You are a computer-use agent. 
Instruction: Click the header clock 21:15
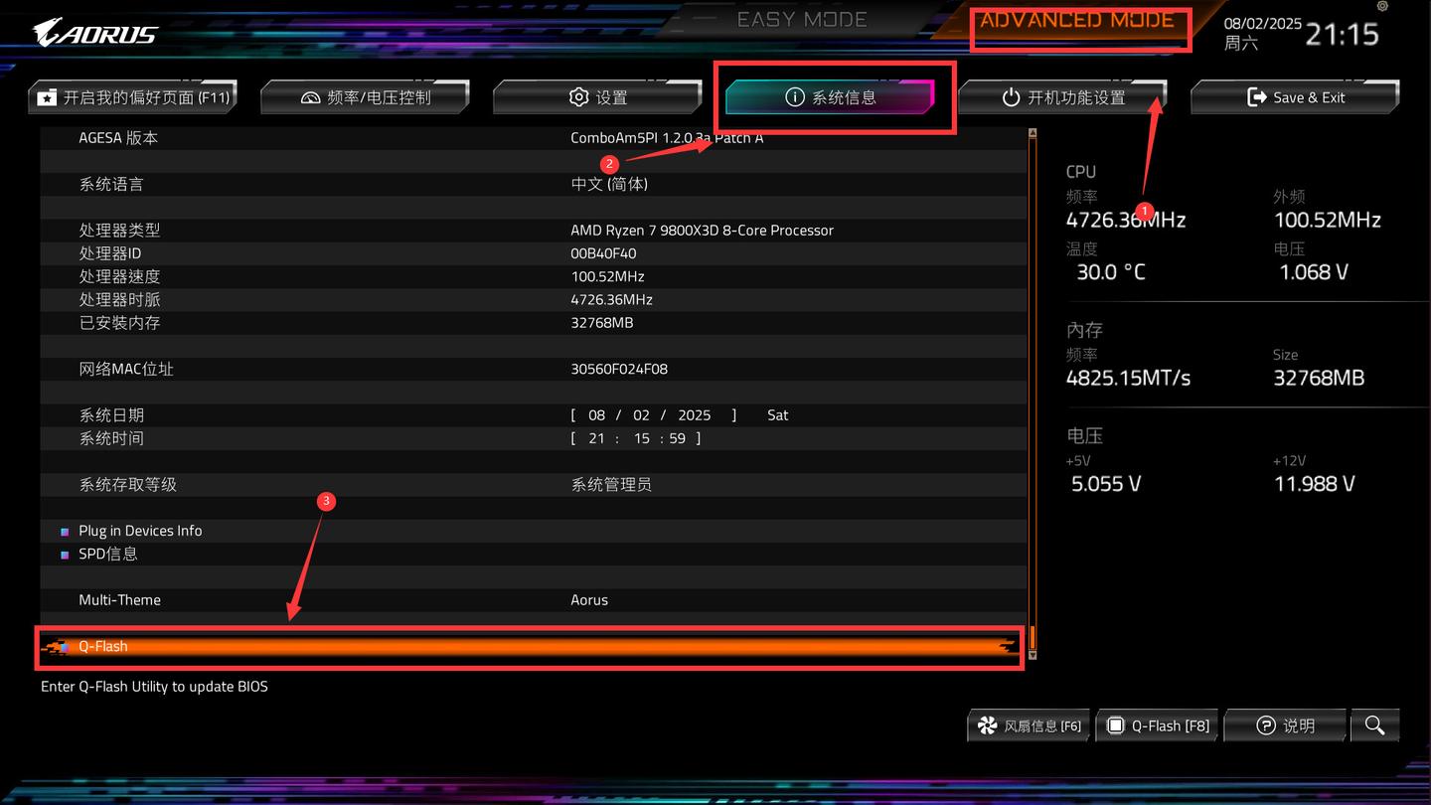click(1343, 35)
